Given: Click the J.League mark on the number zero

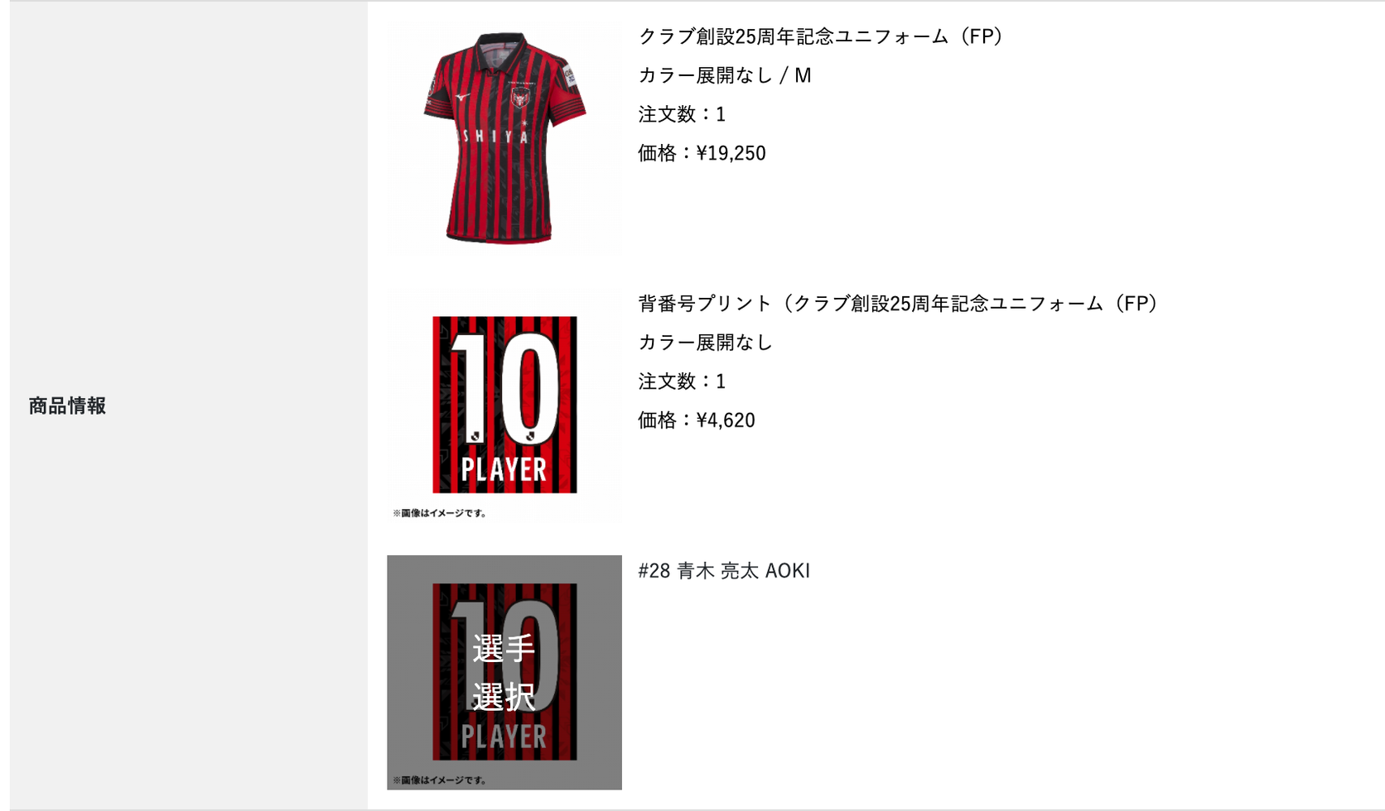Looking at the screenshot, I should coord(530,435).
